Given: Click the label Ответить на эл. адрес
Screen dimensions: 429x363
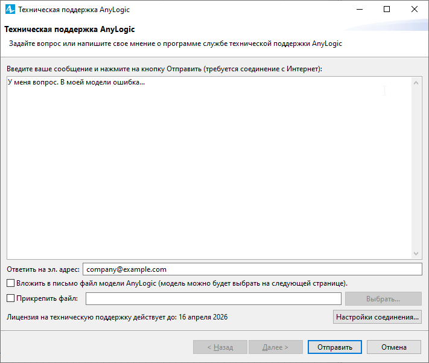Looking at the screenshot, I should point(43,269).
